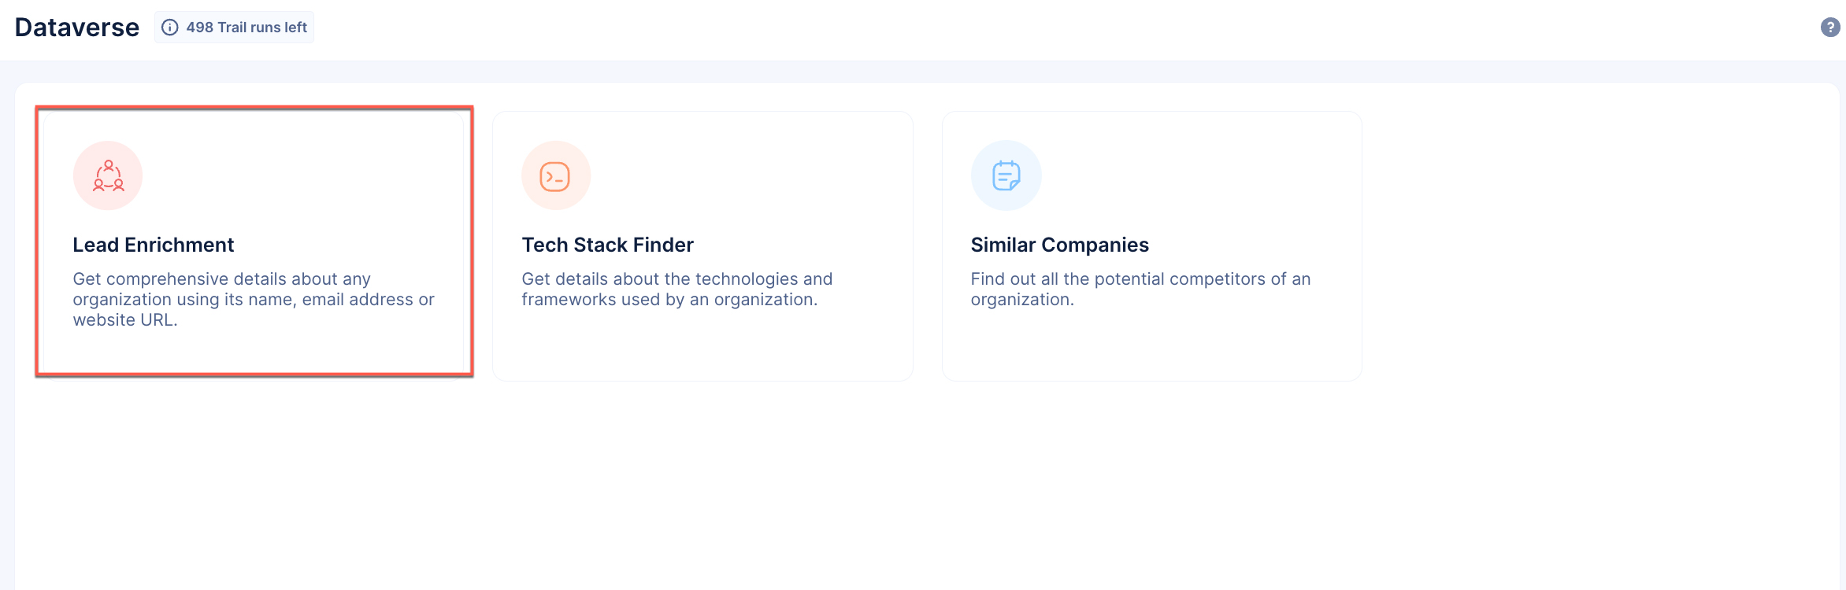This screenshot has height=590, width=1846.
Task: Click the blue circle on Similar Companies card
Action: coord(1006,175)
